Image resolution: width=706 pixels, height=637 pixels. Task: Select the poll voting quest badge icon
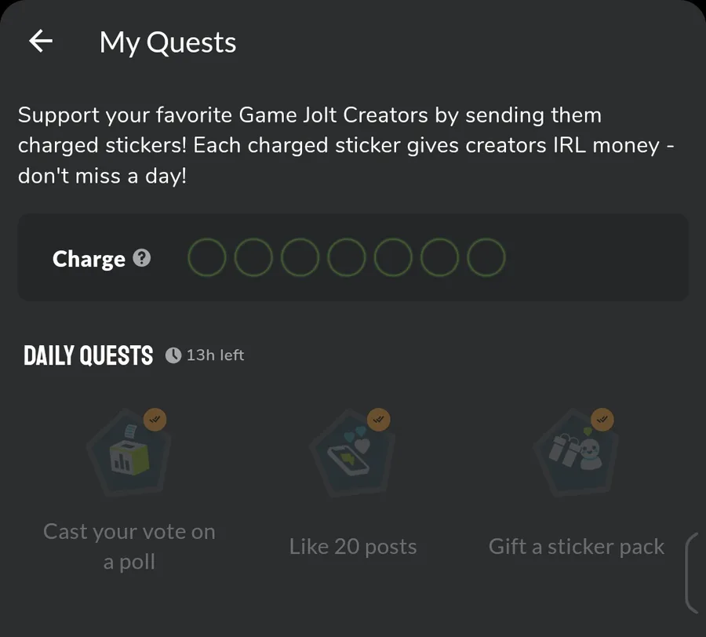coord(128,455)
